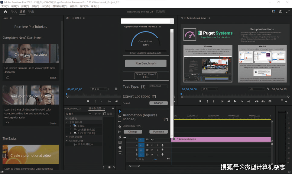Enable voice-over record on track A1
Image resolution: width=292 pixels, height=174 pixels.
(x=162, y=145)
